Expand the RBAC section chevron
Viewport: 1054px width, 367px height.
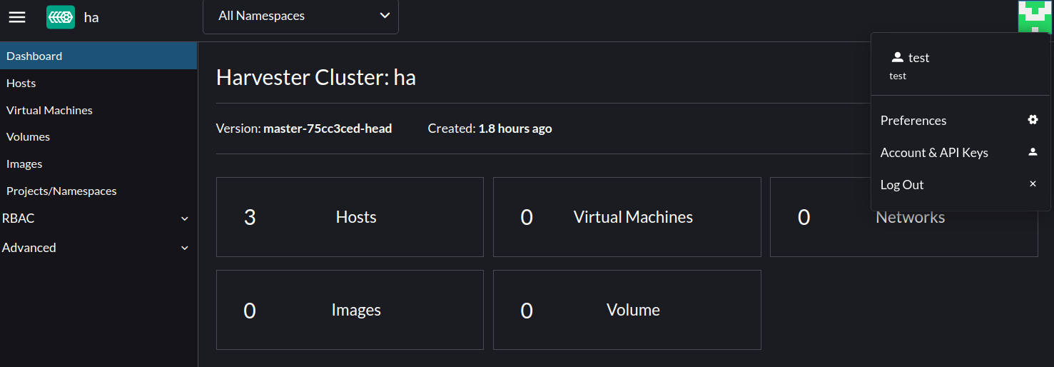point(185,218)
